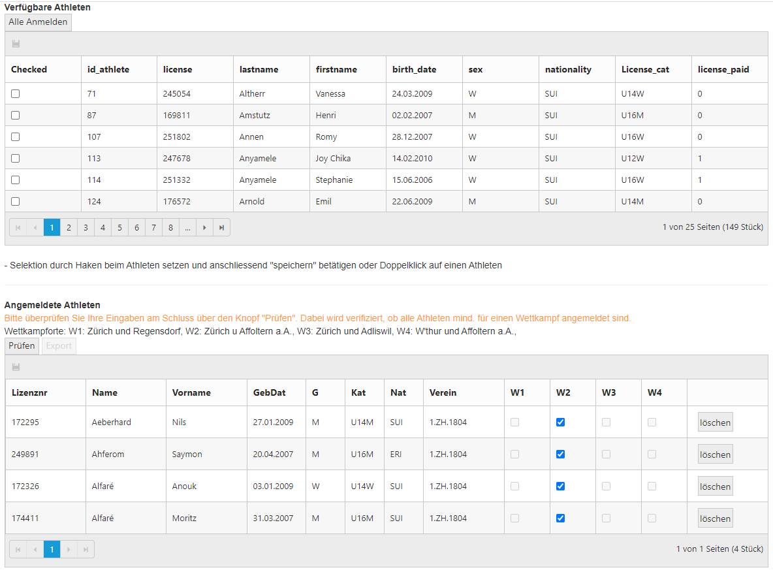Click the ellipsis to show more pages
773x574 pixels.
pos(187,227)
